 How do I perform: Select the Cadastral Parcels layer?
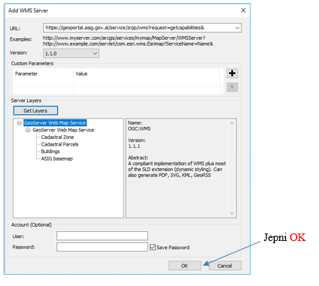[x=59, y=144]
